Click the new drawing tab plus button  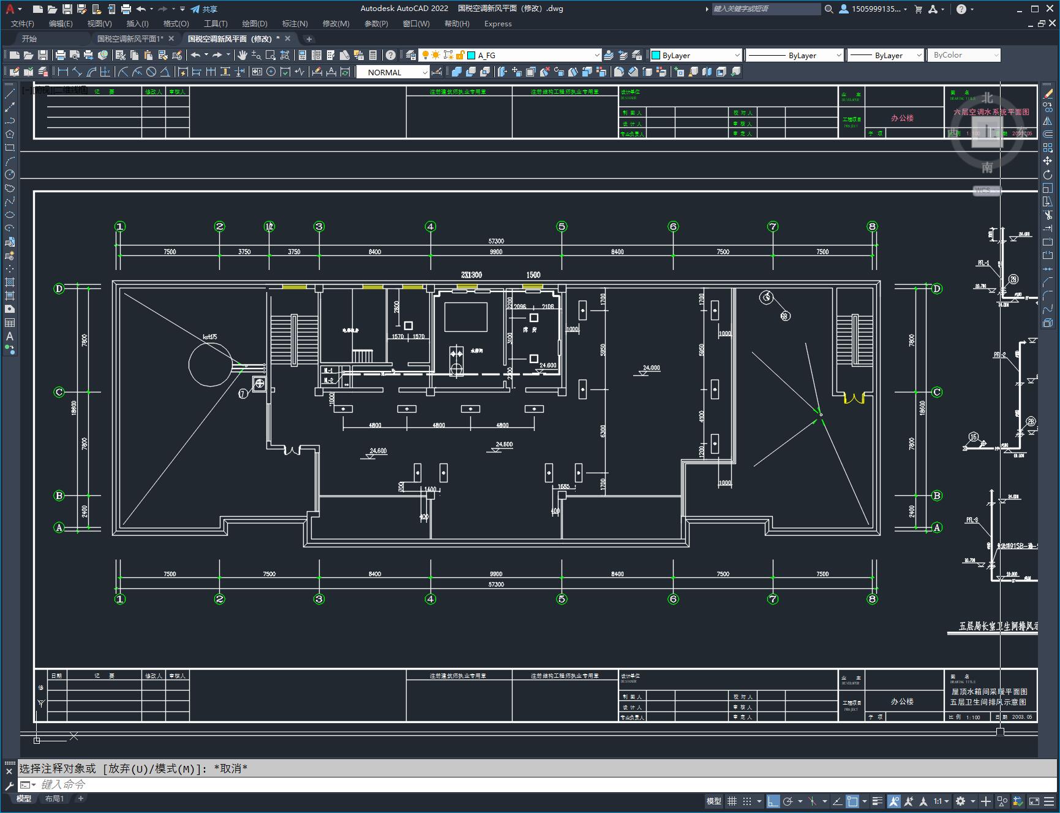tap(309, 39)
